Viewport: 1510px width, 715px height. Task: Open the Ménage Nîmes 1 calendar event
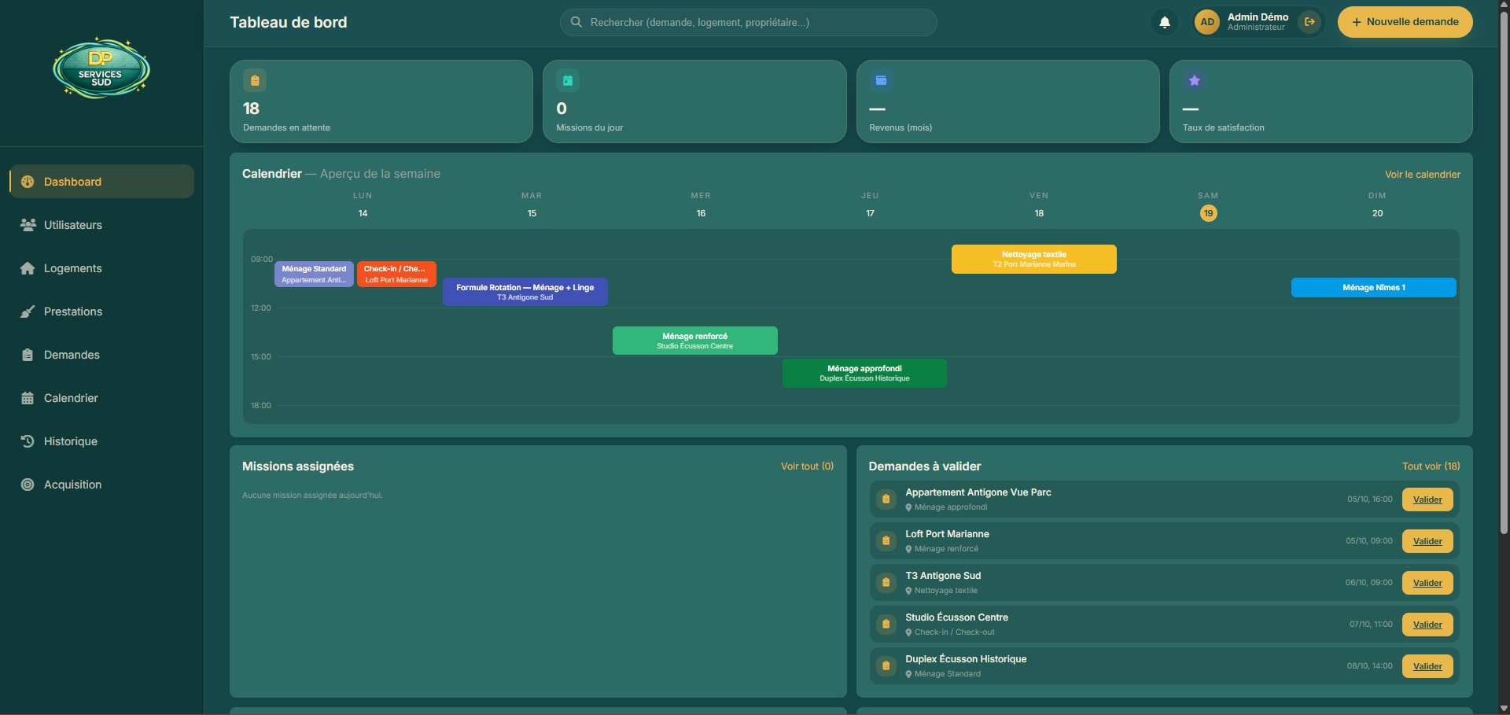(1373, 288)
